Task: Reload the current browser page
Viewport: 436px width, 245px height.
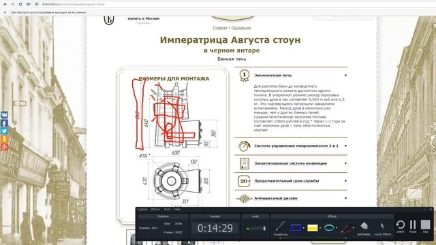Action: click(x=20, y=4)
